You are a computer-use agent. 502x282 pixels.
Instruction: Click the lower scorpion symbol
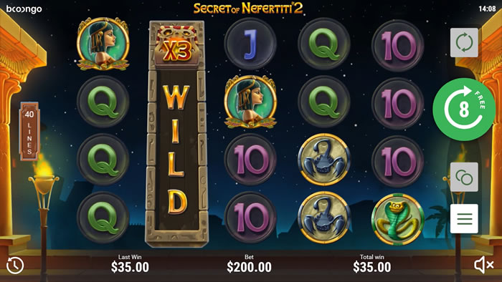pos(324,218)
